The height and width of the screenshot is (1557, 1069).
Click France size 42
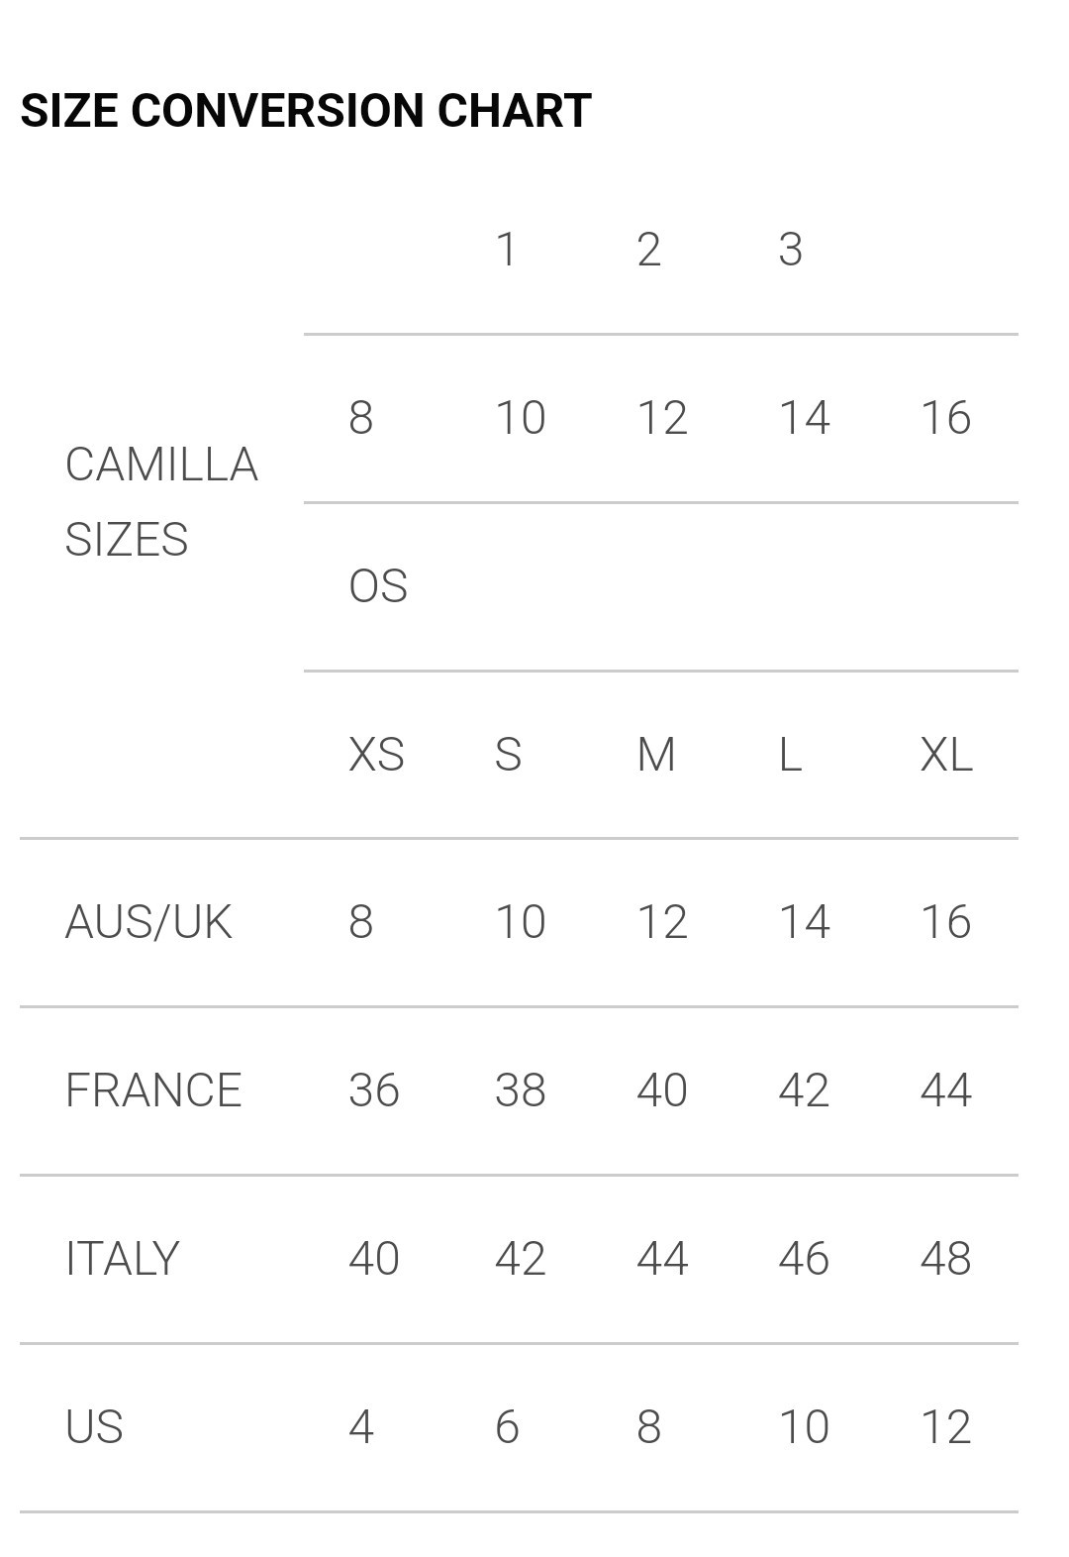click(804, 1090)
